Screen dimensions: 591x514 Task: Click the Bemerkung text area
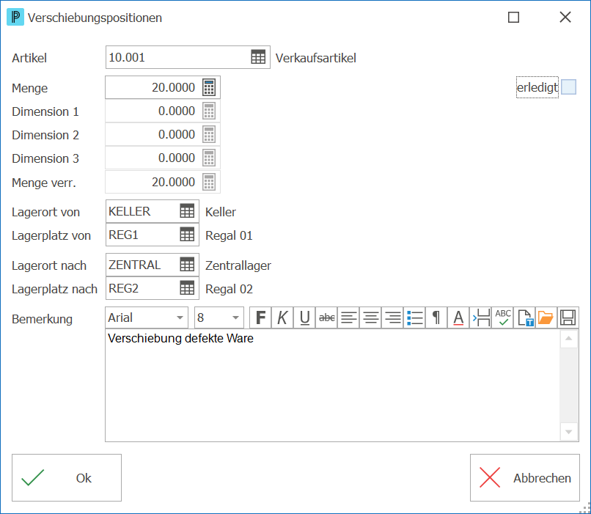(332, 385)
